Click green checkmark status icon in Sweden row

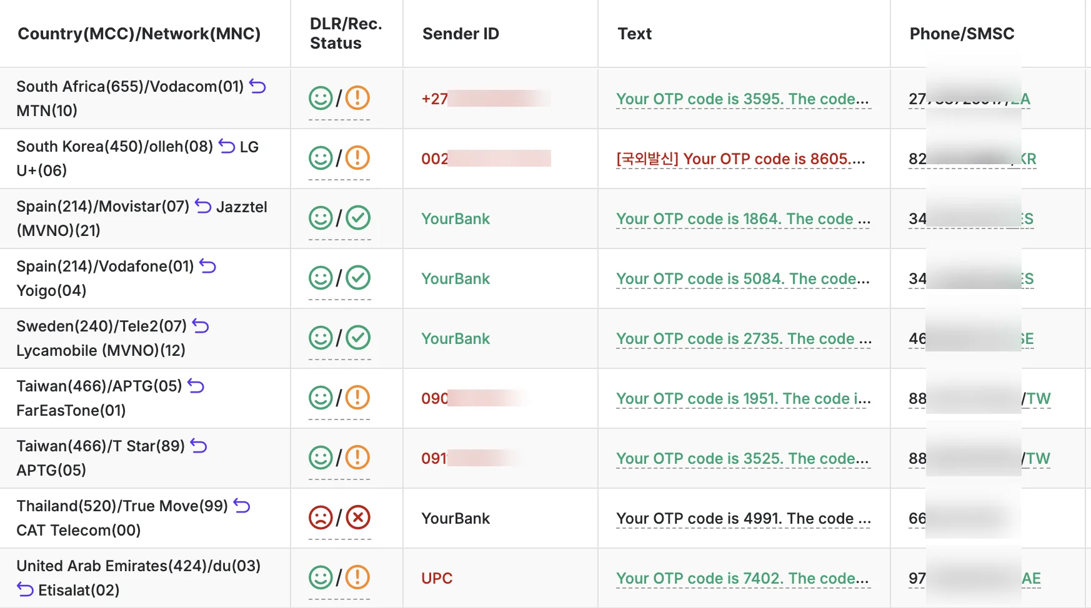(x=358, y=338)
